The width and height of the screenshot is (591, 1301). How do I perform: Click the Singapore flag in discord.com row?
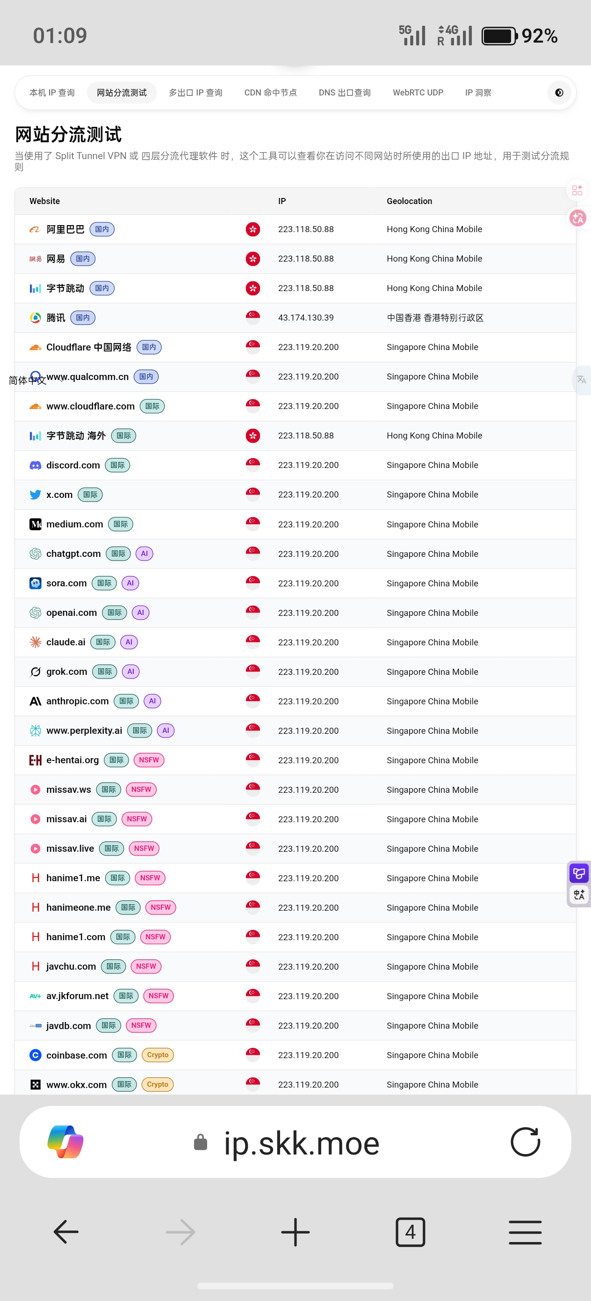click(x=253, y=465)
